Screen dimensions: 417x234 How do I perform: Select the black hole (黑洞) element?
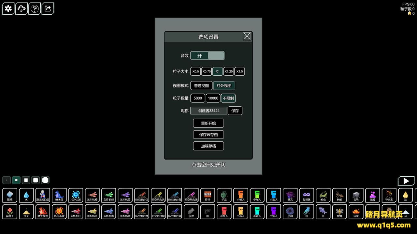(x=290, y=212)
